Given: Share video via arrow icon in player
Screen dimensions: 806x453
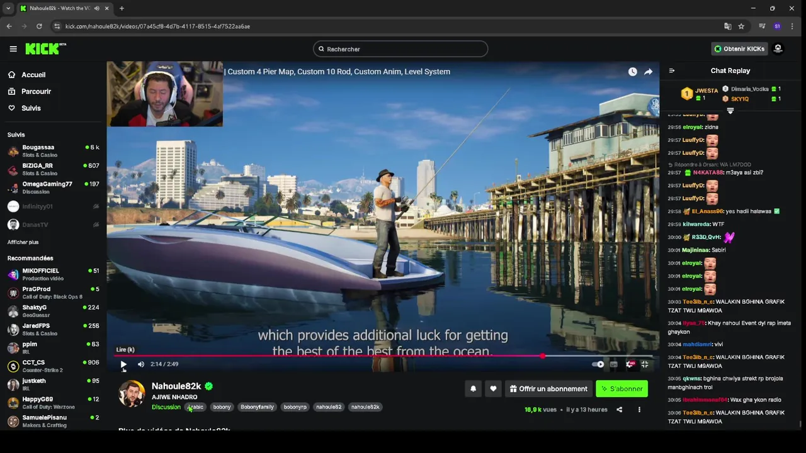Looking at the screenshot, I should tap(648, 72).
